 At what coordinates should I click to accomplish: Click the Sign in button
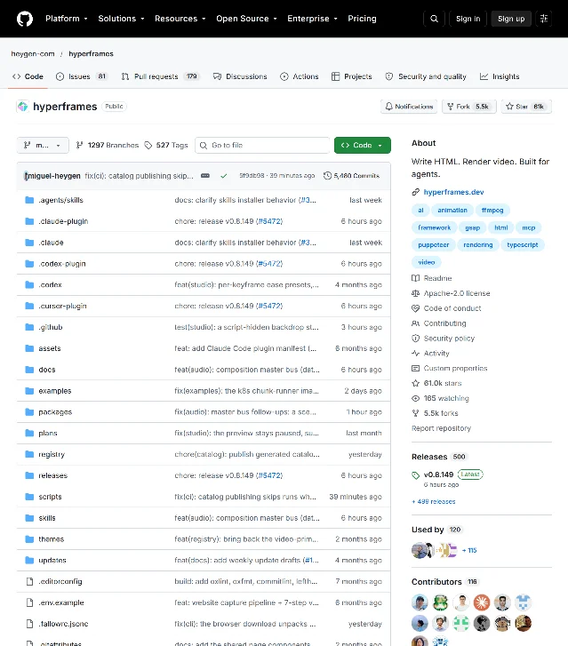tap(468, 19)
